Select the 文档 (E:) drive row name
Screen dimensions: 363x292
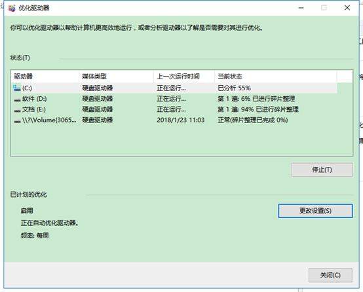(34, 109)
